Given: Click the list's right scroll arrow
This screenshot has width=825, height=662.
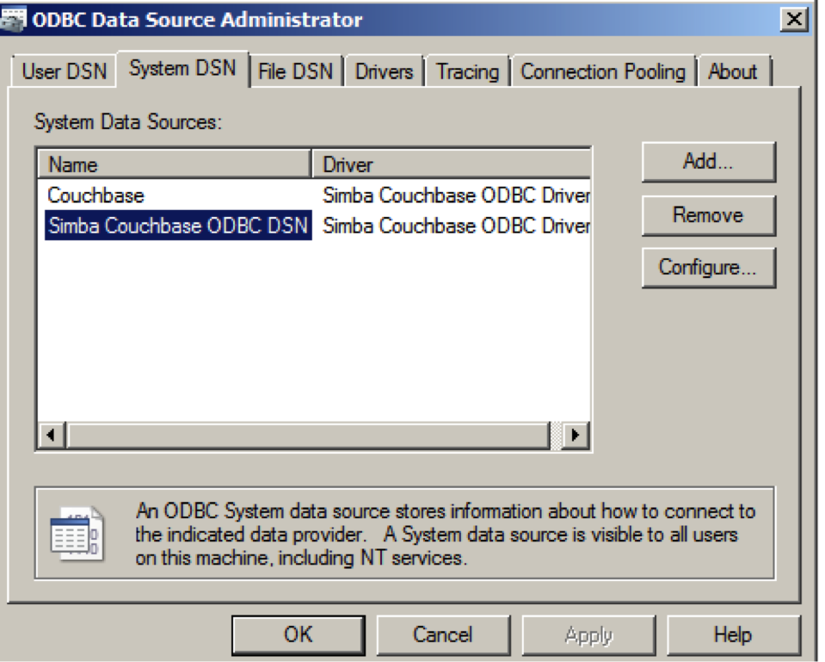Looking at the screenshot, I should 576,435.
